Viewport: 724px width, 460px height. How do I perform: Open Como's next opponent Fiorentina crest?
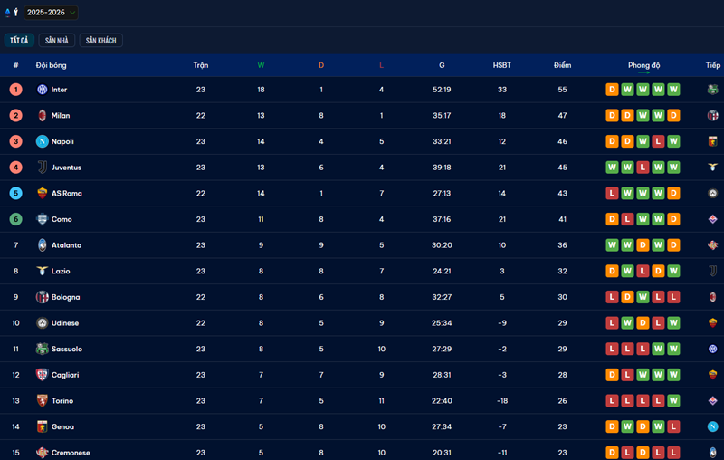[x=712, y=219]
